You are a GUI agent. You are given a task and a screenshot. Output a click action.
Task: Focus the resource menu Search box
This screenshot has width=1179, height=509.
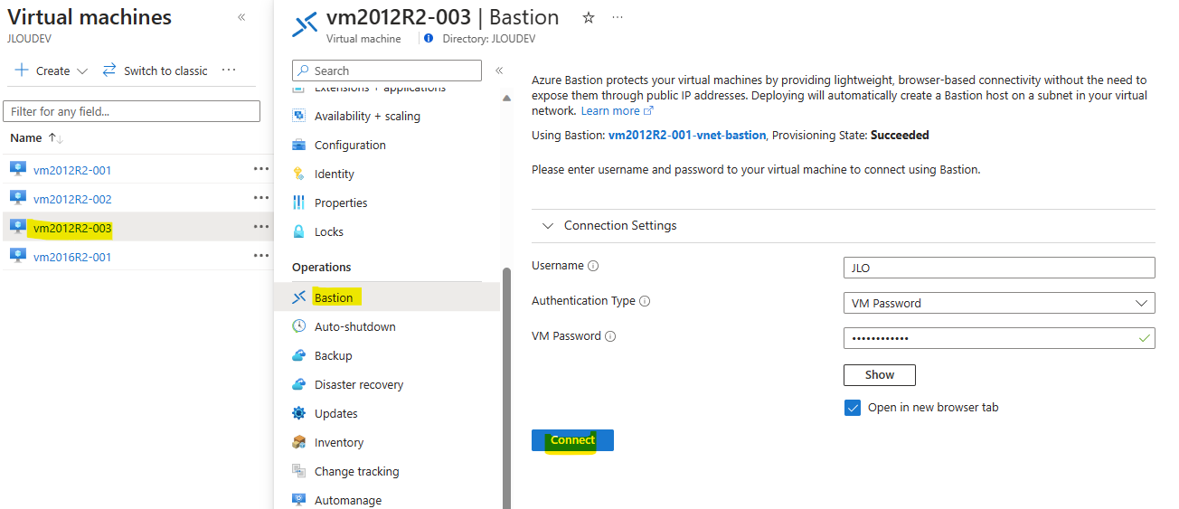(387, 71)
